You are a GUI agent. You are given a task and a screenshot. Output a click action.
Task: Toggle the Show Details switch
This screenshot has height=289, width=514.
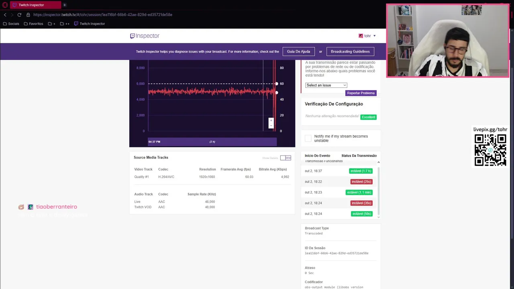coord(286,158)
